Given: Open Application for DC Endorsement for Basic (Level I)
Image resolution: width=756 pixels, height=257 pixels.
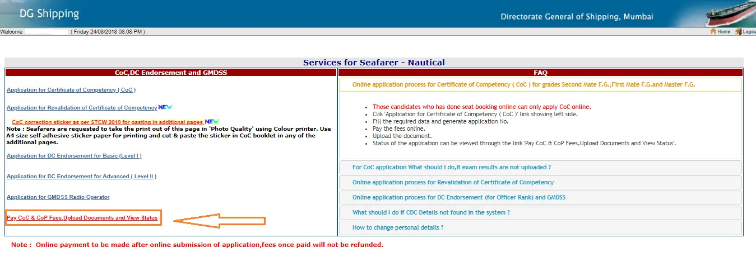Looking at the screenshot, I should click(74, 156).
